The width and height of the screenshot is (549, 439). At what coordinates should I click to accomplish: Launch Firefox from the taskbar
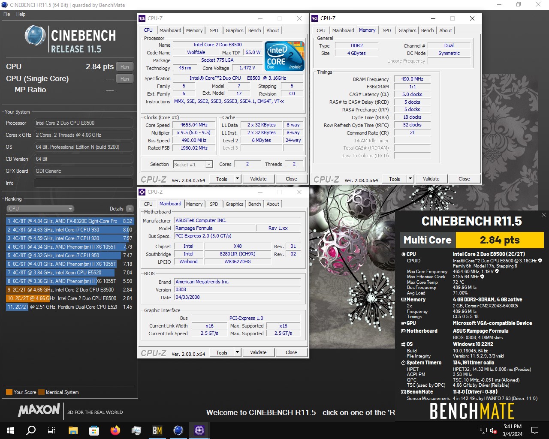point(115,430)
